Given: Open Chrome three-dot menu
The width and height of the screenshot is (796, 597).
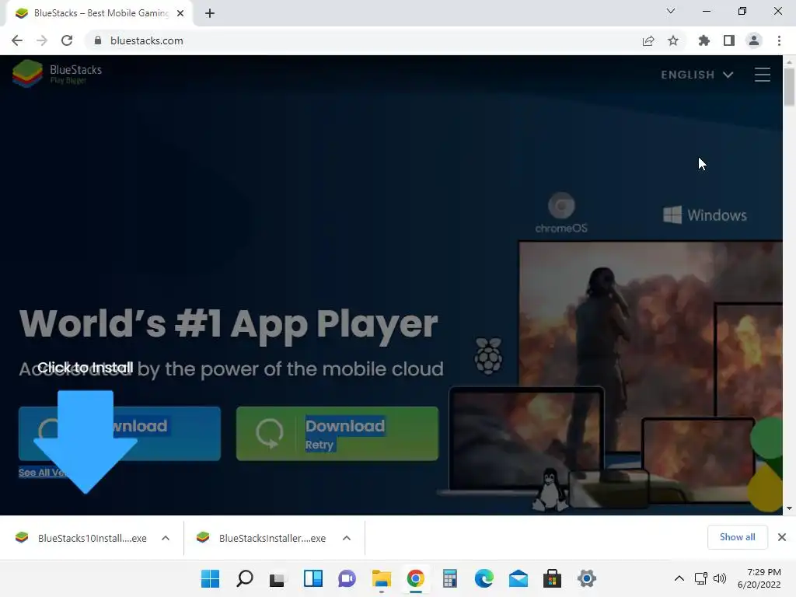Looking at the screenshot, I should coord(779,40).
